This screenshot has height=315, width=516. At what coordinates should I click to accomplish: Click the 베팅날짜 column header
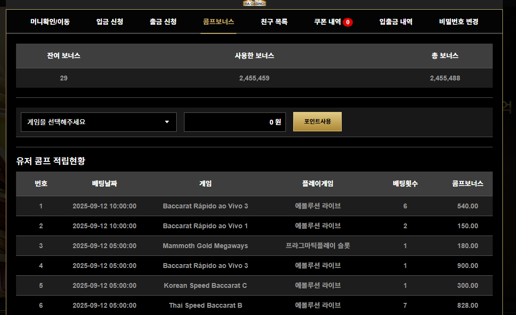pos(104,184)
